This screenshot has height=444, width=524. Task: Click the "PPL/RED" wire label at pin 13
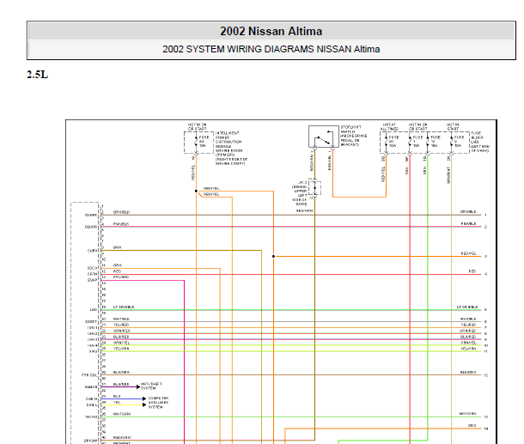(x=120, y=277)
